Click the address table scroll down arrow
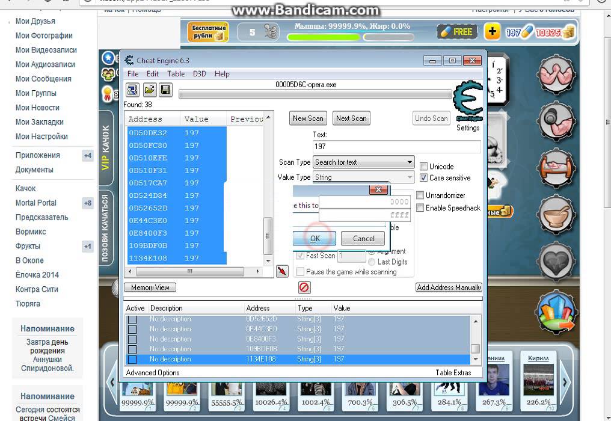The height and width of the screenshot is (421, 611). tap(476, 359)
